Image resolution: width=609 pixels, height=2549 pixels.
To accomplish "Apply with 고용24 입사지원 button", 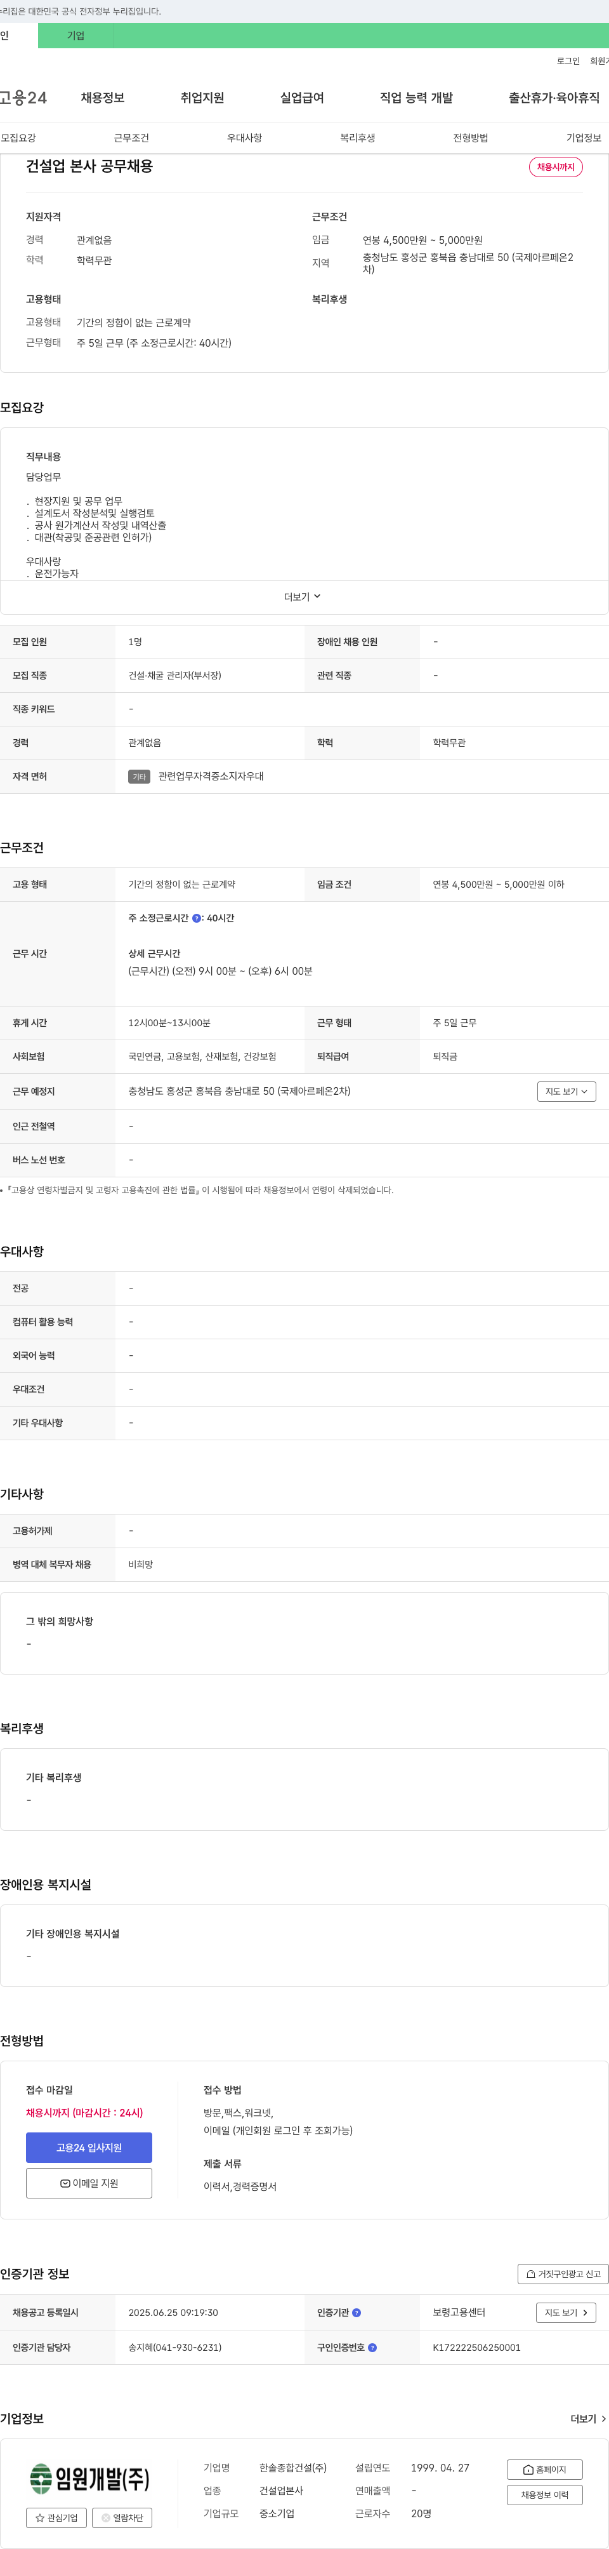I will click(x=89, y=2147).
